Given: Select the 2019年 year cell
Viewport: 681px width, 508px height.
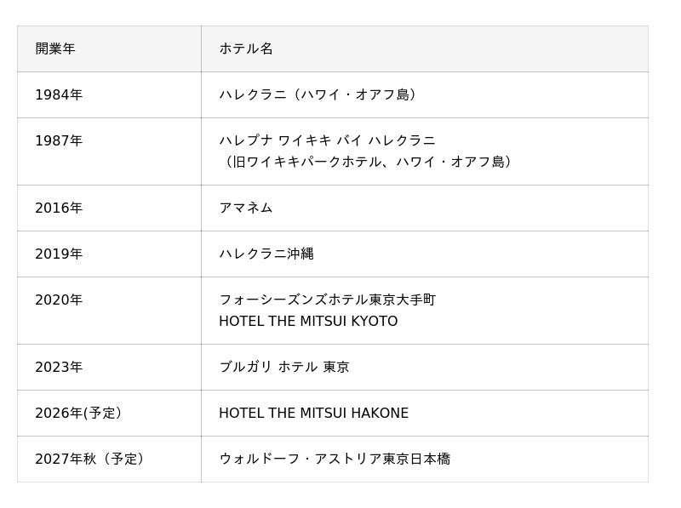Looking at the screenshot, I should point(59,254).
